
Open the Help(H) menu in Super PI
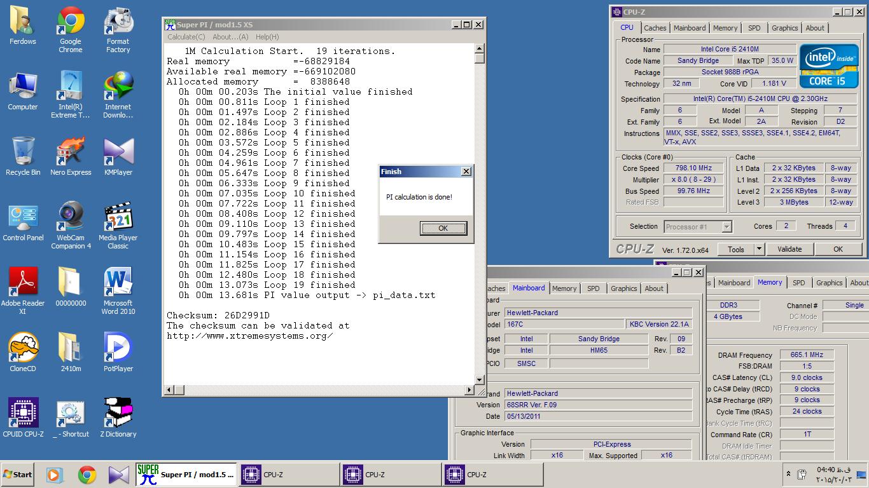267,37
